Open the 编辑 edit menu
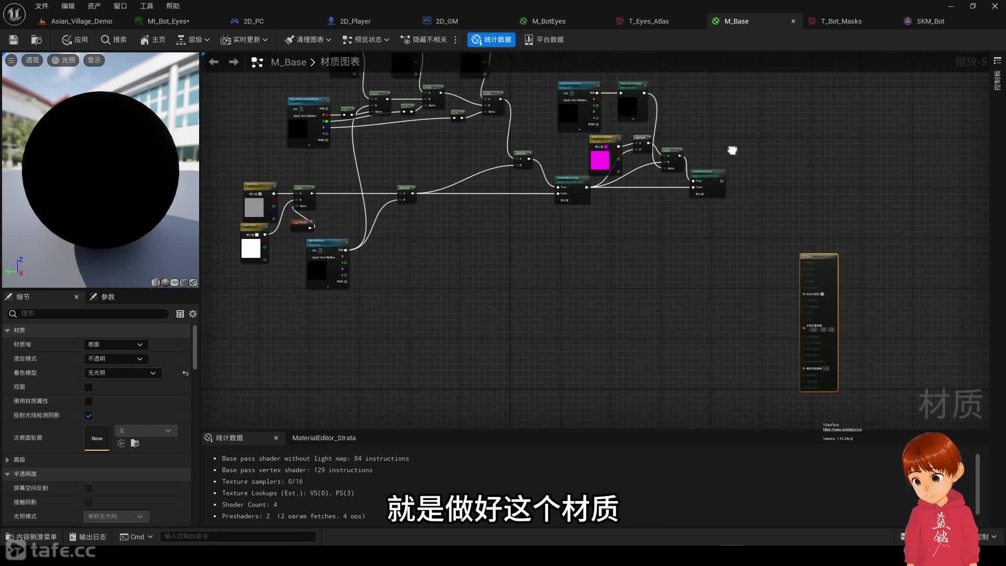 point(68,6)
